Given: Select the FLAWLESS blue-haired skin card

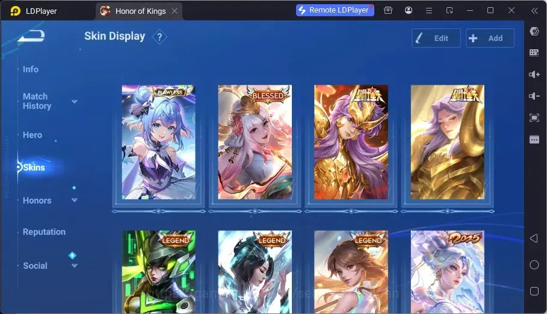Looking at the screenshot, I should tap(158, 142).
